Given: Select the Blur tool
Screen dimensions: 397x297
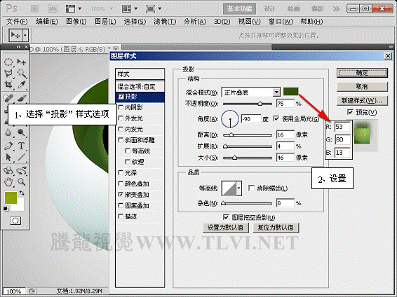Looking at the screenshot, I should 8,132.
